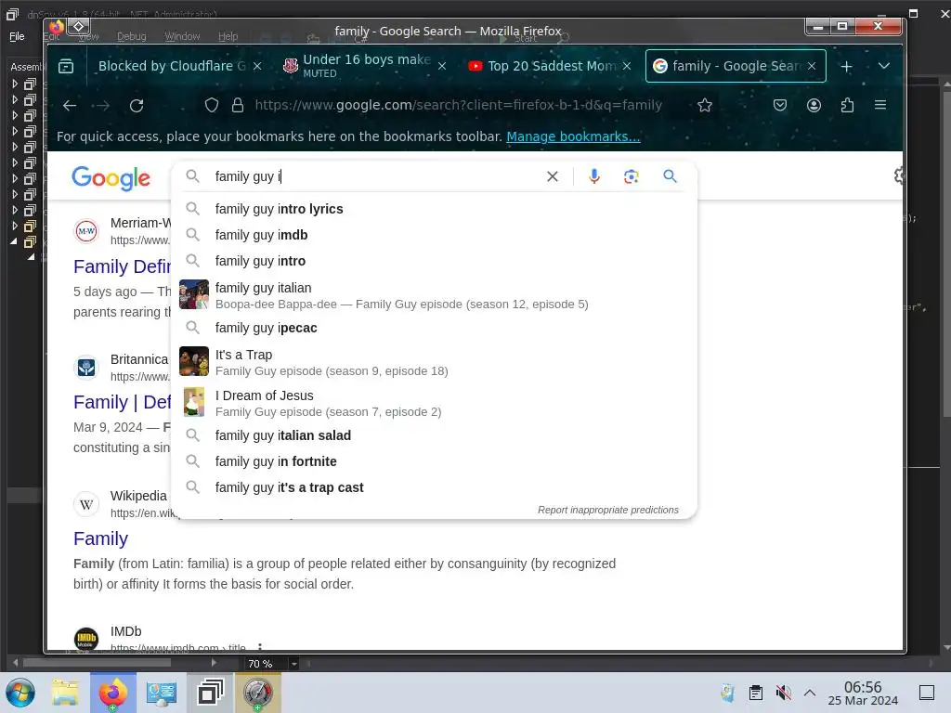951x713 pixels.
Task: Click the Firefox back arrow
Action: [x=70, y=106]
